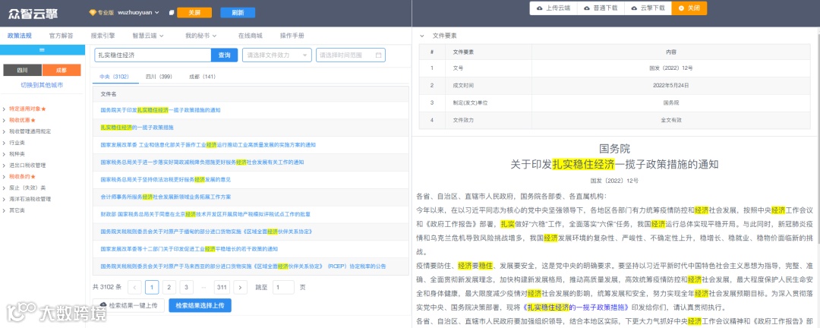Screen dimensions: 820x328
Task: Open the 智慧云端 dropdown menu
Action: (148, 36)
